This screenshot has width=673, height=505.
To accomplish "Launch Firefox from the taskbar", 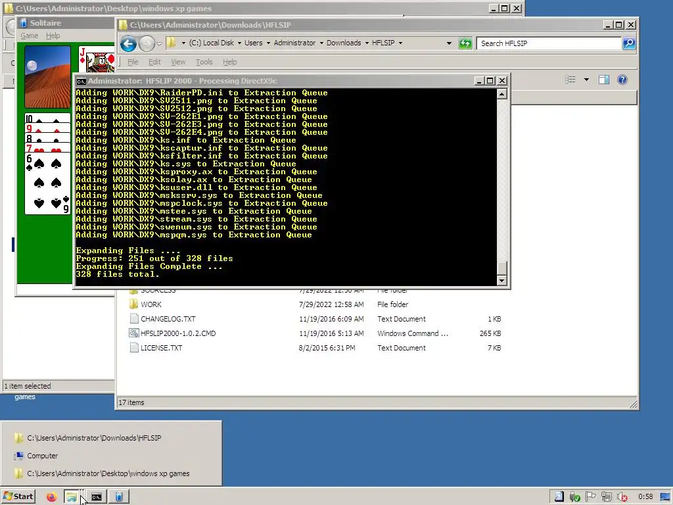I will (x=51, y=497).
